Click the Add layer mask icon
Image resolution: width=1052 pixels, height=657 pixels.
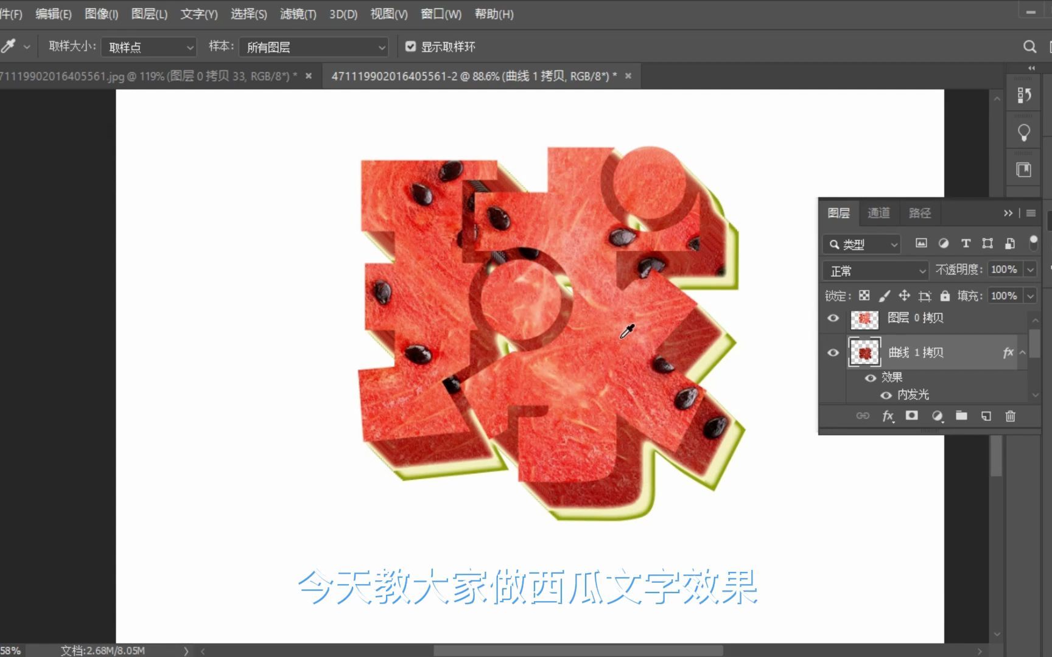(x=912, y=416)
